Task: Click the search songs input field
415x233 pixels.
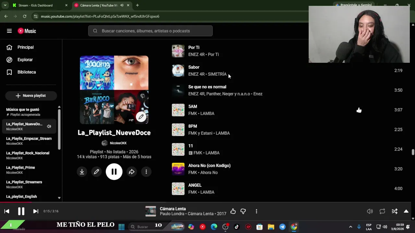Action: pos(150,31)
